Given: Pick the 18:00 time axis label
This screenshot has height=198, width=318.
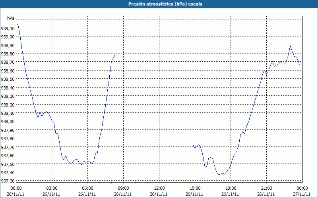Looking at the screenshot, I should point(231,188).
